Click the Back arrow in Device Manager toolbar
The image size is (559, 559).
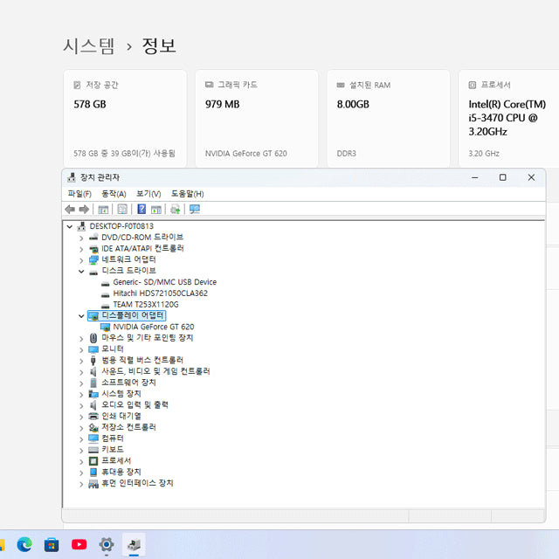70,210
